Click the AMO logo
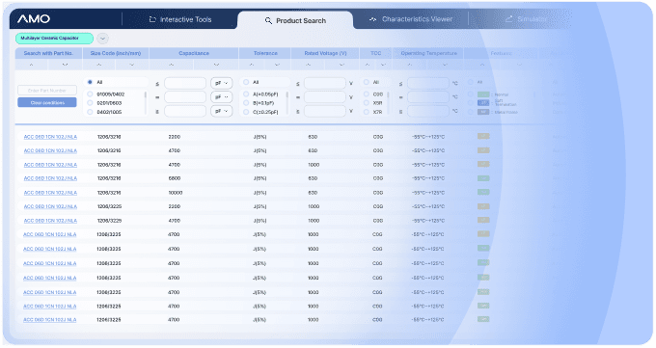The width and height of the screenshot is (656, 348). [x=34, y=19]
